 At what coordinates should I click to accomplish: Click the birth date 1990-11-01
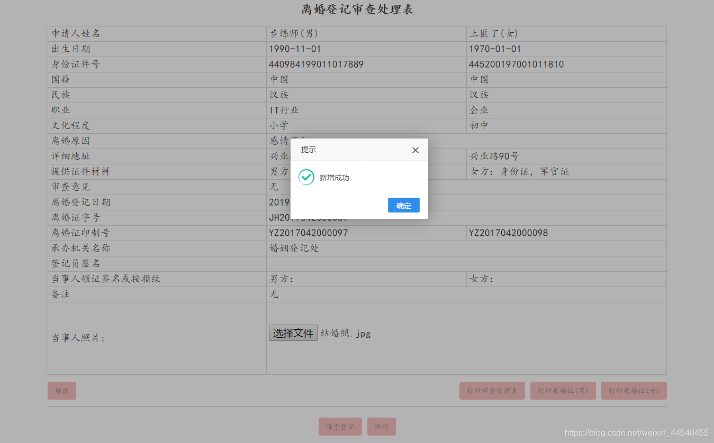click(x=295, y=49)
